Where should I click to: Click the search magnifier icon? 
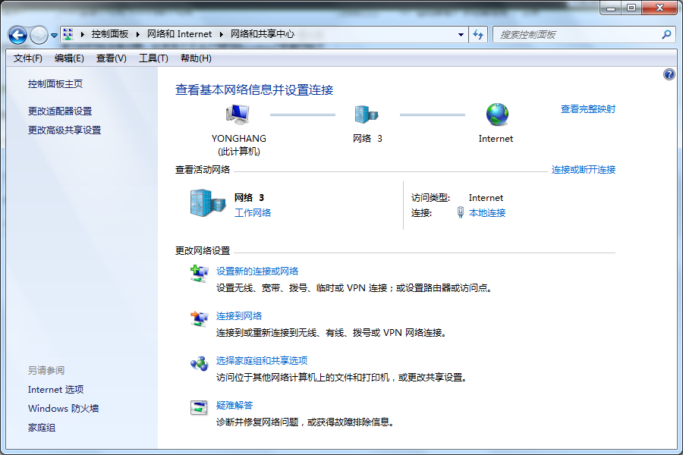665,34
